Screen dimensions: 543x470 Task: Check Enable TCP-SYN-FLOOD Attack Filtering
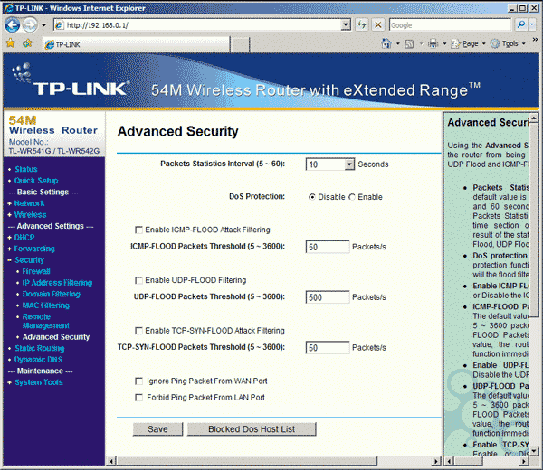click(x=138, y=331)
